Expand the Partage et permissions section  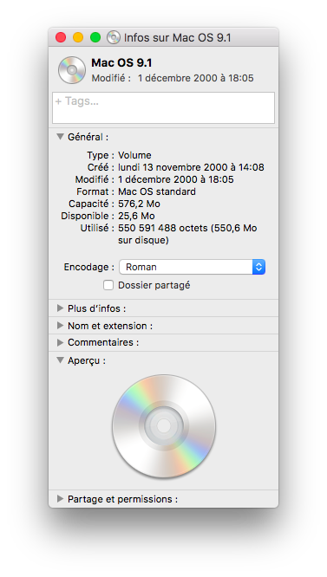click(x=60, y=499)
